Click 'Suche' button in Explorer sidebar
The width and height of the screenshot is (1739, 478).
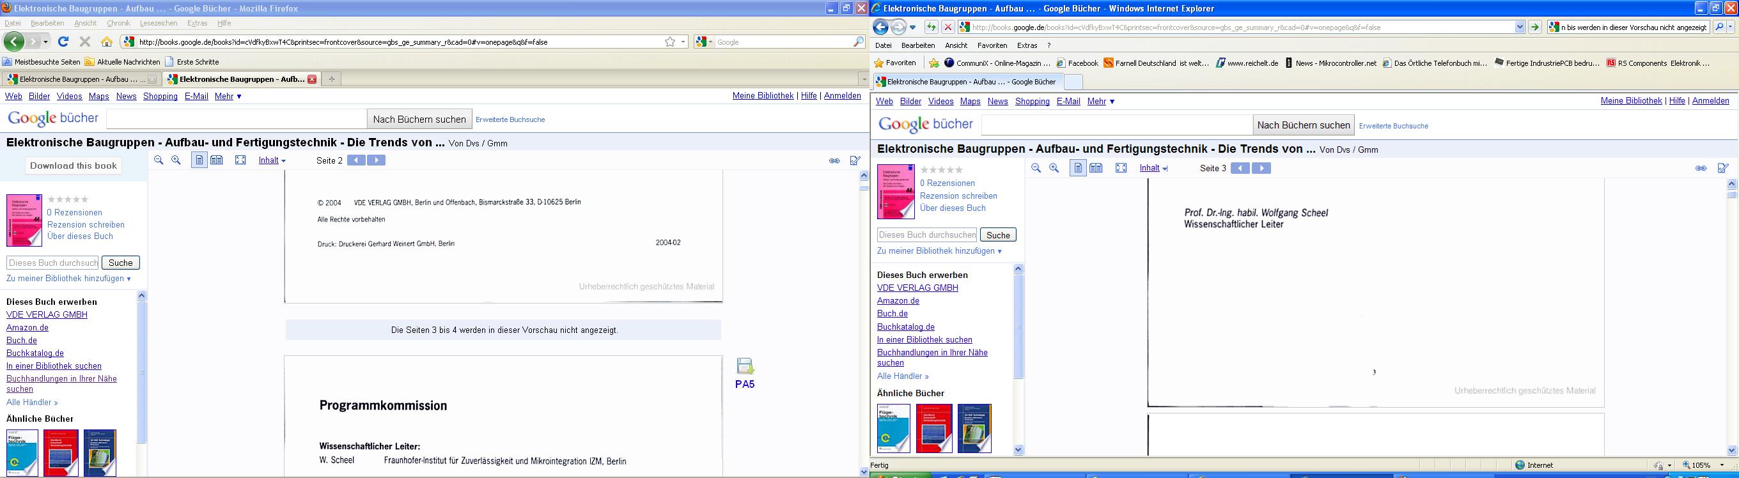point(998,235)
